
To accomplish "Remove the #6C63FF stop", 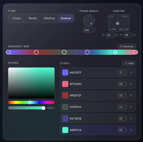I will [131, 72].
